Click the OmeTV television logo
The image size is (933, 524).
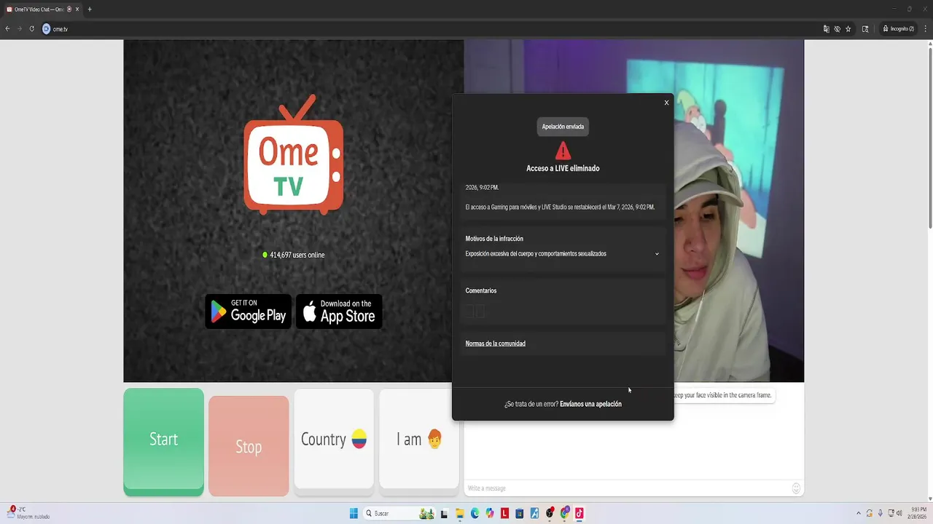pos(293,154)
